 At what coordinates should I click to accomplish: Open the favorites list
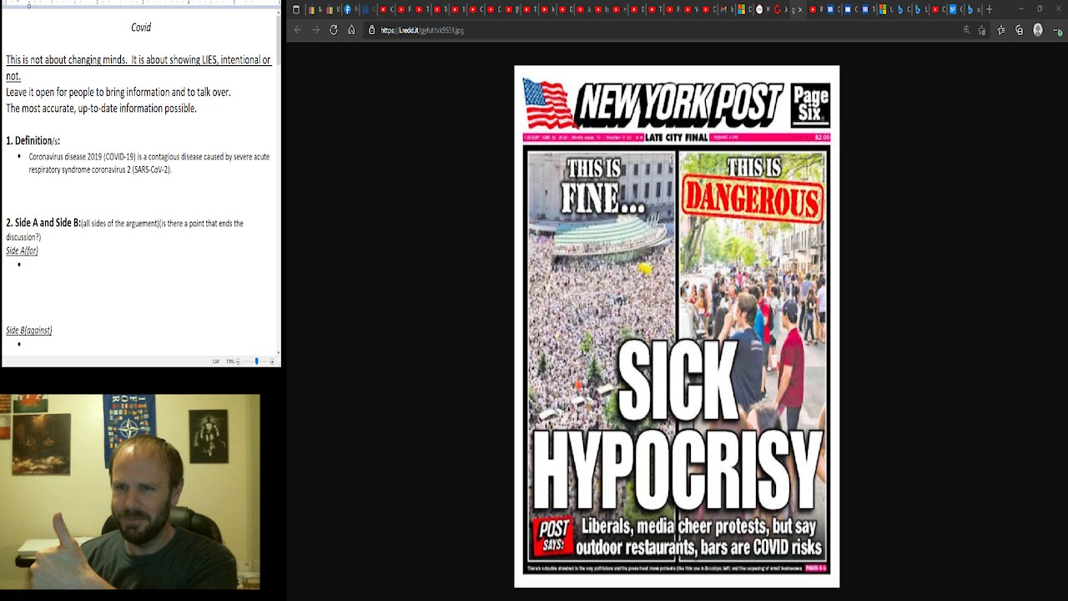(x=1001, y=30)
